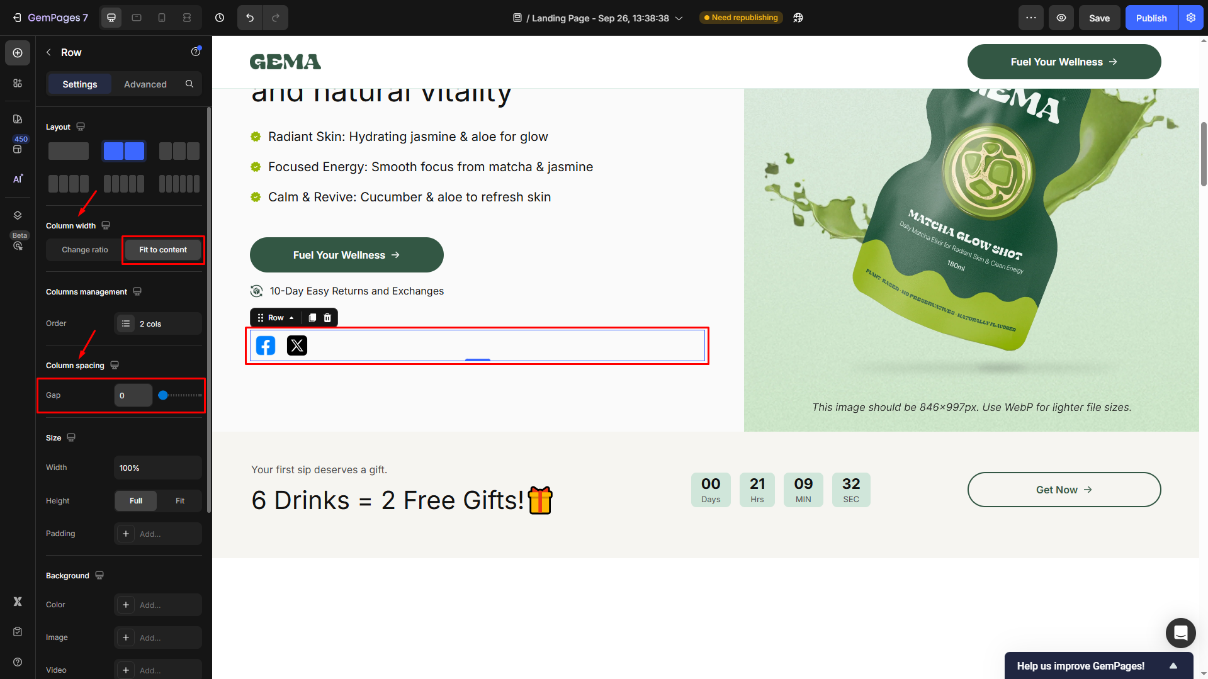Screen dimensions: 1208x679
Task: Choose the three-column layout
Action: pos(179,151)
